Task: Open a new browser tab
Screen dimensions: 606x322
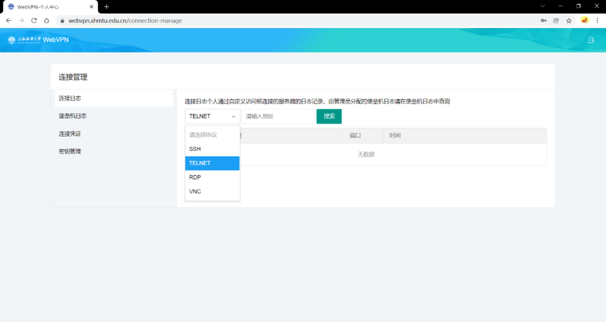Action: pyautogui.click(x=107, y=7)
